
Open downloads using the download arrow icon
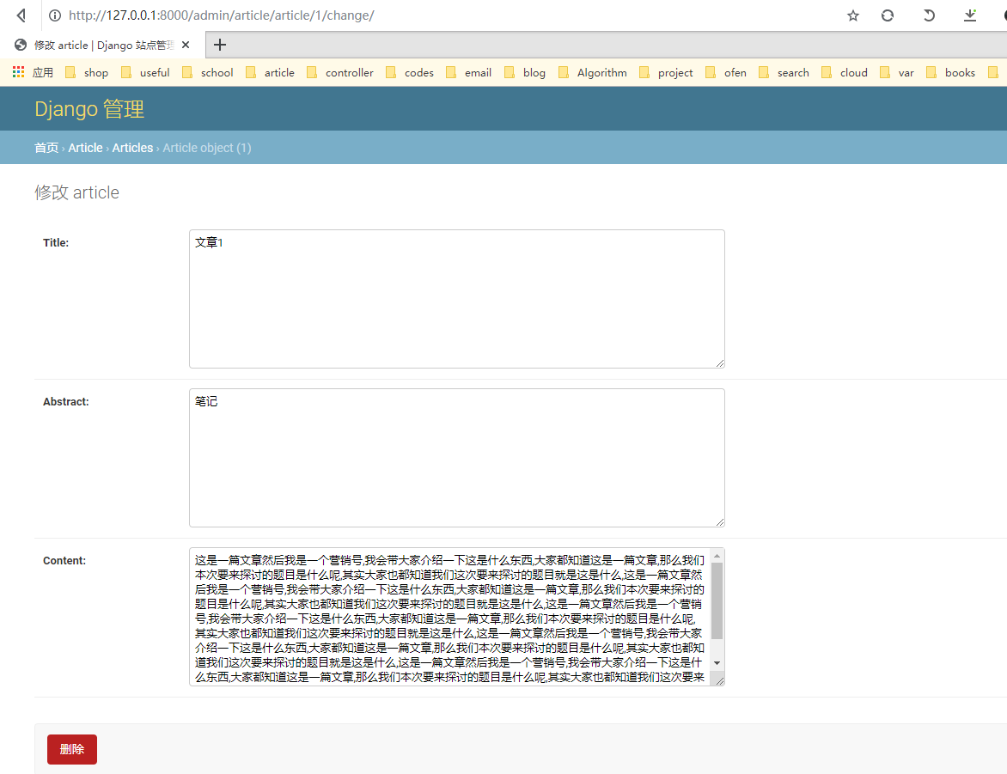point(969,15)
